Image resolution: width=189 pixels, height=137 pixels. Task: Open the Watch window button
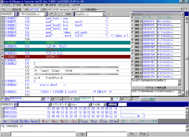coord(64,121)
